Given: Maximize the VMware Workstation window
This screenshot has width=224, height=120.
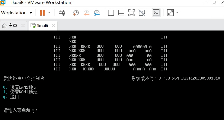Looking at the screenshot, I should point(214,2).
